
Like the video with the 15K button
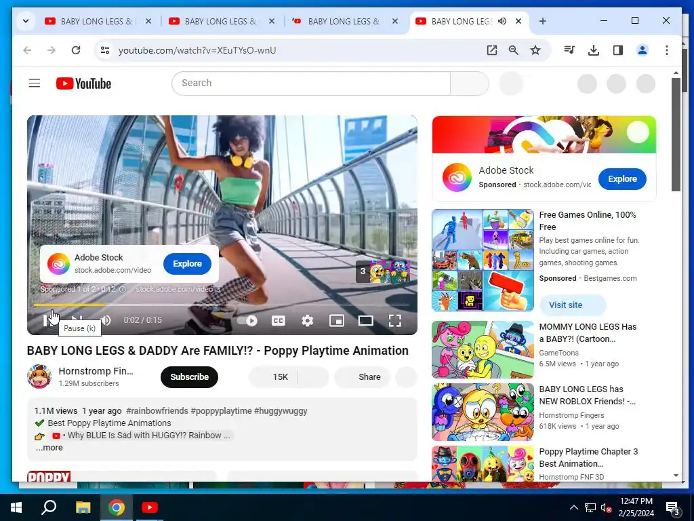(274, 377)
